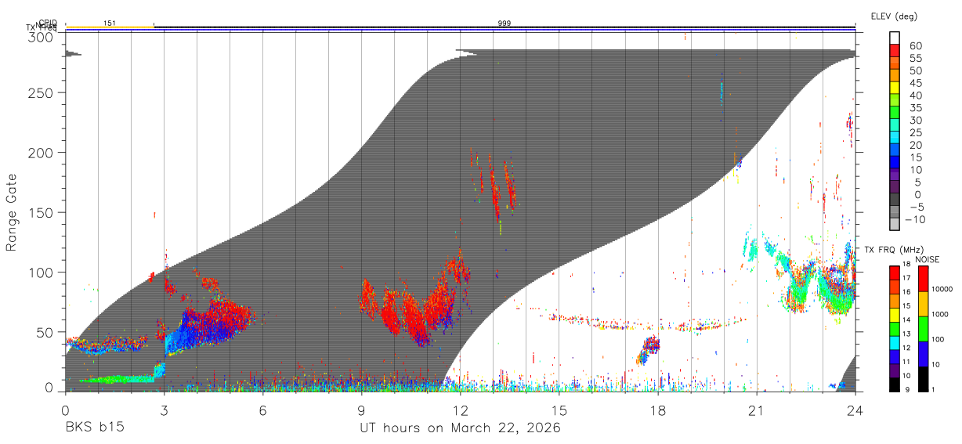Click the Range Gate y-axis label
Image resolution: width=962 pixels, height=444 pixels.
[x=12, y=213]
